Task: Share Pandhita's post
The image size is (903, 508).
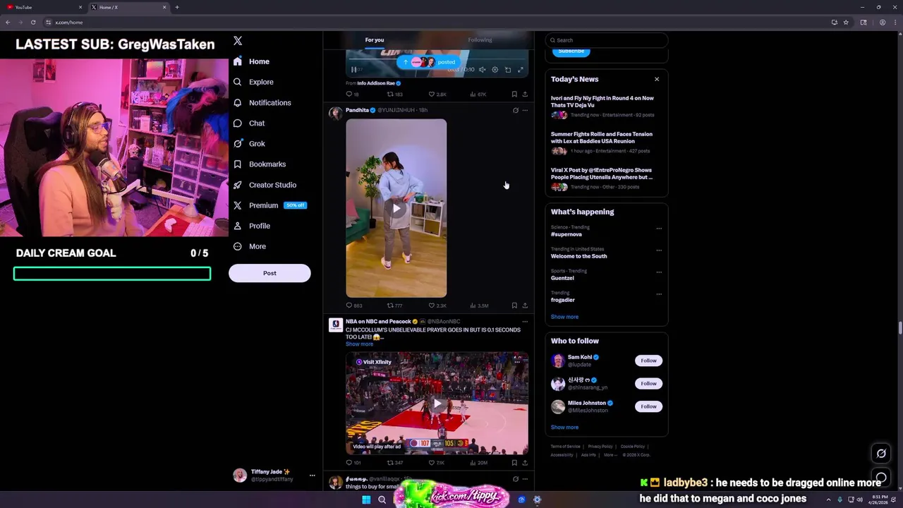Action: pos(525,306)
